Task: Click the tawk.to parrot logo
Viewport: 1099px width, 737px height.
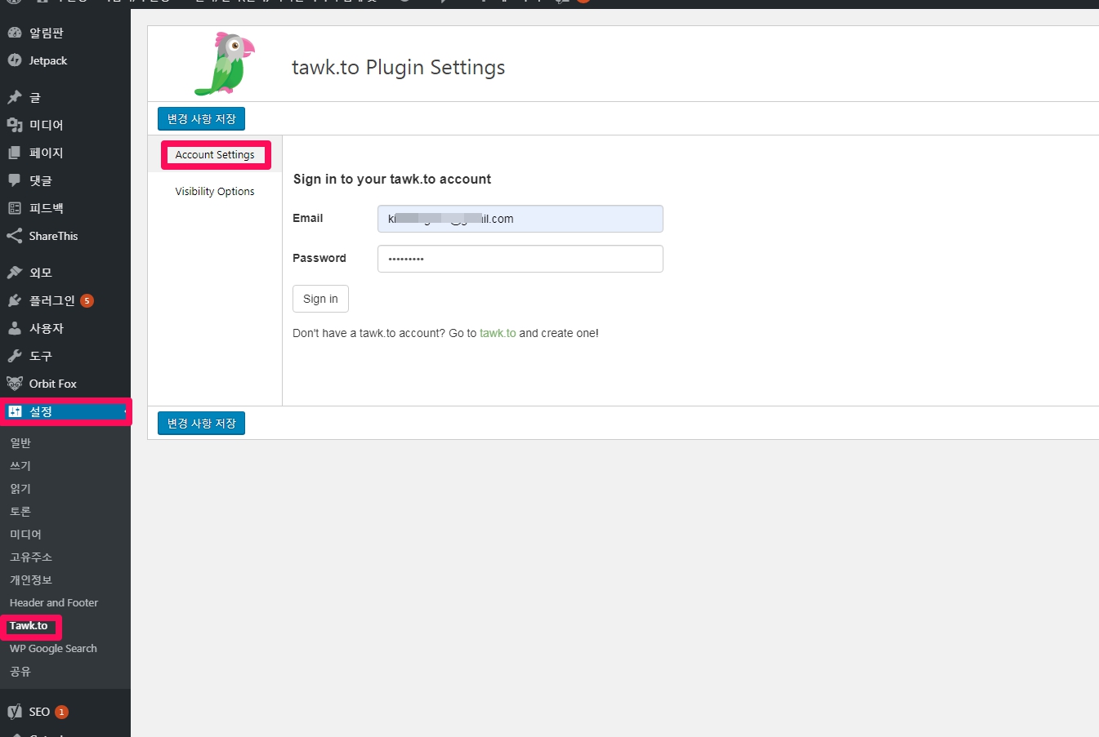Action: pos(225,64)
